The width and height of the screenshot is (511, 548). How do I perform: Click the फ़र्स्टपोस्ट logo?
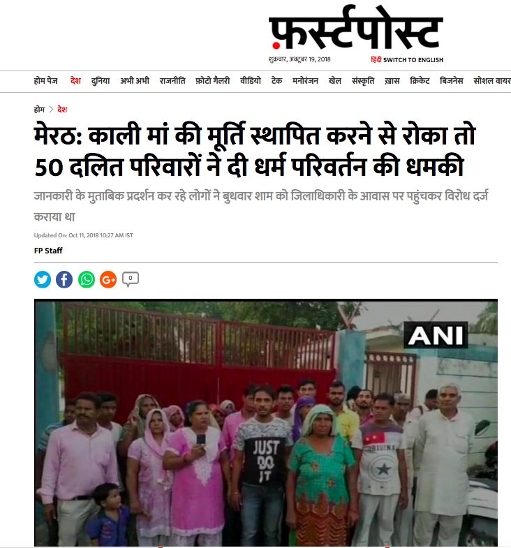point(356,28)
